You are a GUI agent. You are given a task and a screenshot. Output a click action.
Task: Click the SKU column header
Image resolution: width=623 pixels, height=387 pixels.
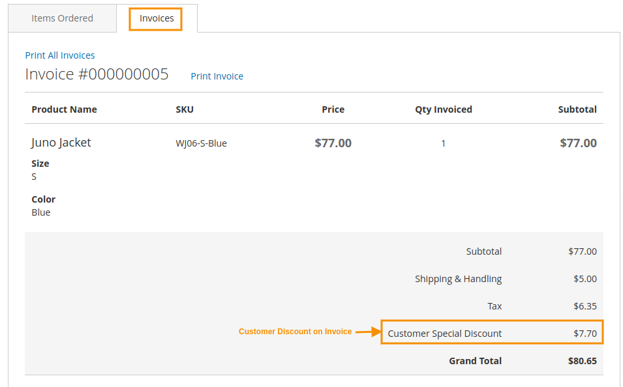coord(185,109)
